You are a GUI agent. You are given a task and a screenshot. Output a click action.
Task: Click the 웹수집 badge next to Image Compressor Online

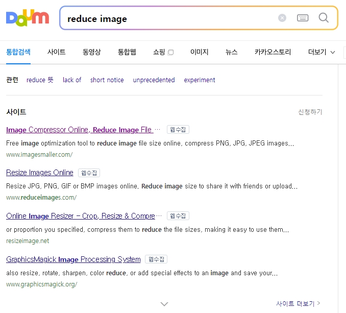[178, 129]
